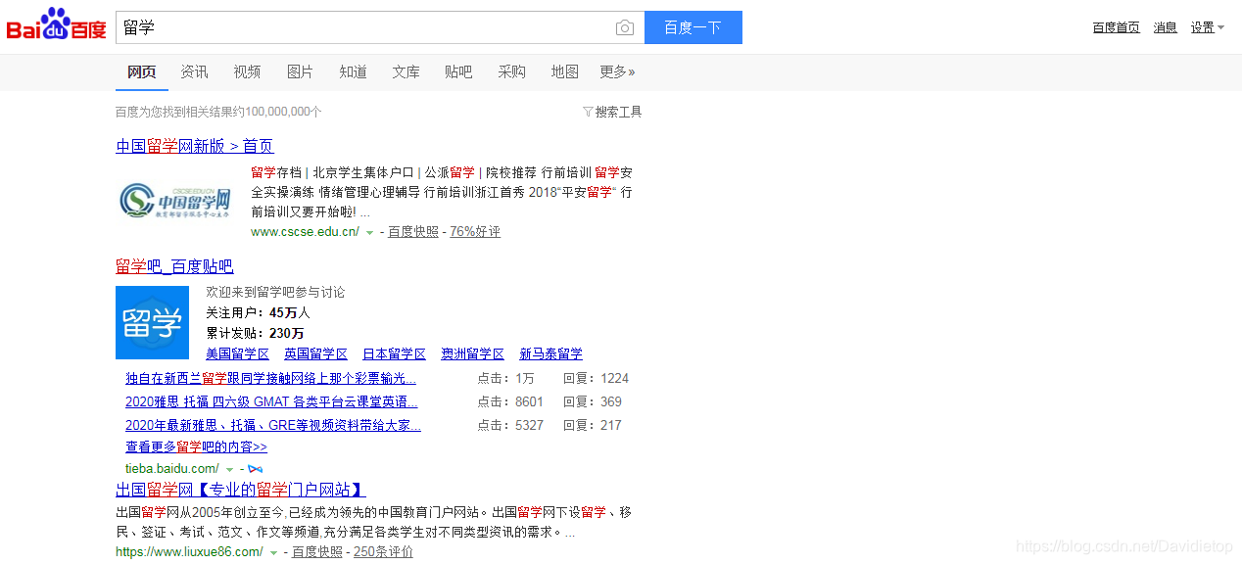Open post 独自在新西兰留学跟同学接触网络上...

pos(270,378)
